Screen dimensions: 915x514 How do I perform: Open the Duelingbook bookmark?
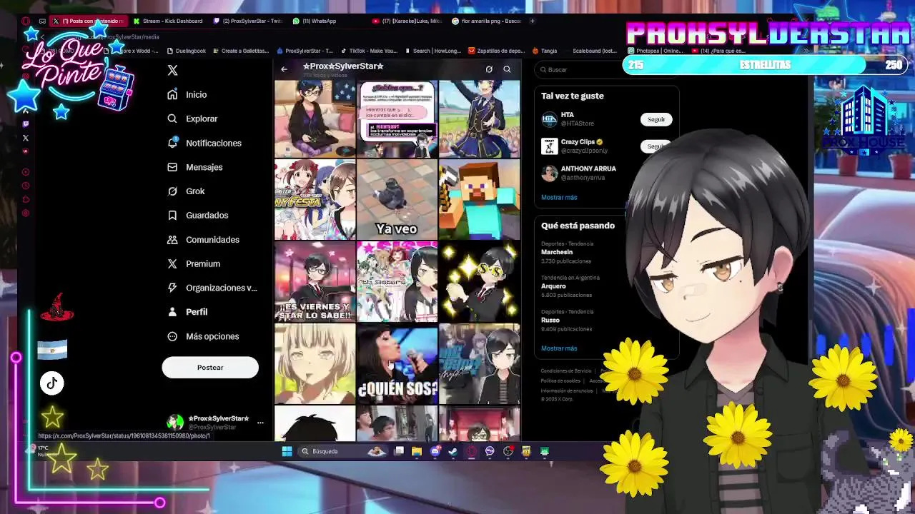186,51
